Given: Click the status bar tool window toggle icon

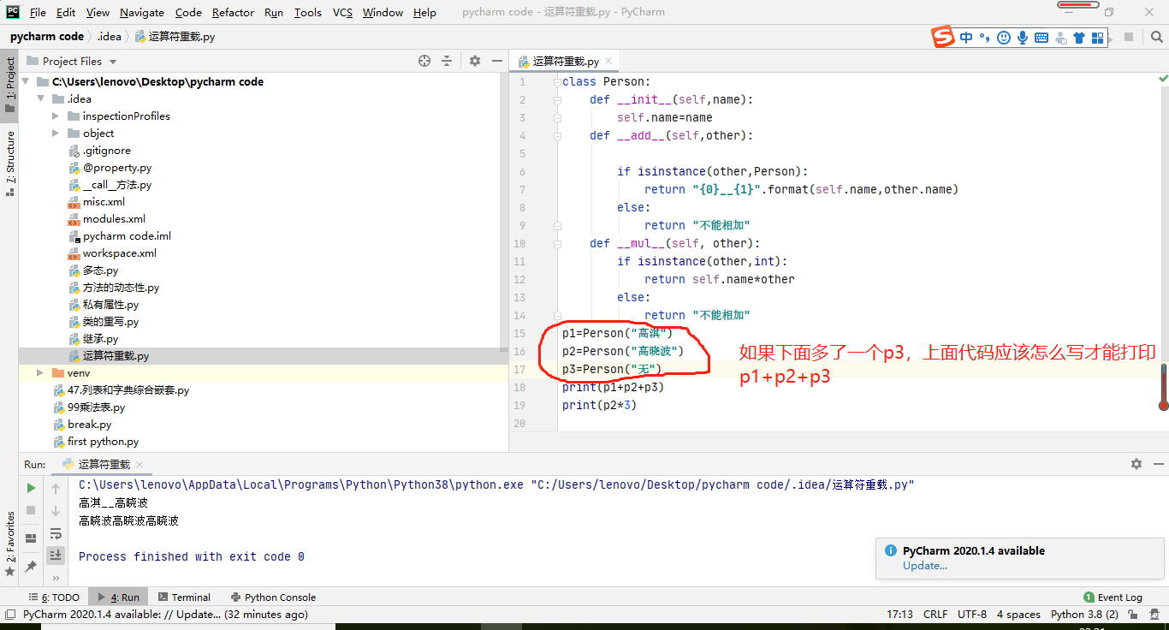Looking at the screenshot, I should coord(9,614).
